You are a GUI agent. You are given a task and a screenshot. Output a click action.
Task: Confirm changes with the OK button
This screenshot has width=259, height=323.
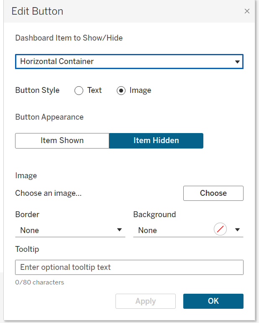point(213,301)
